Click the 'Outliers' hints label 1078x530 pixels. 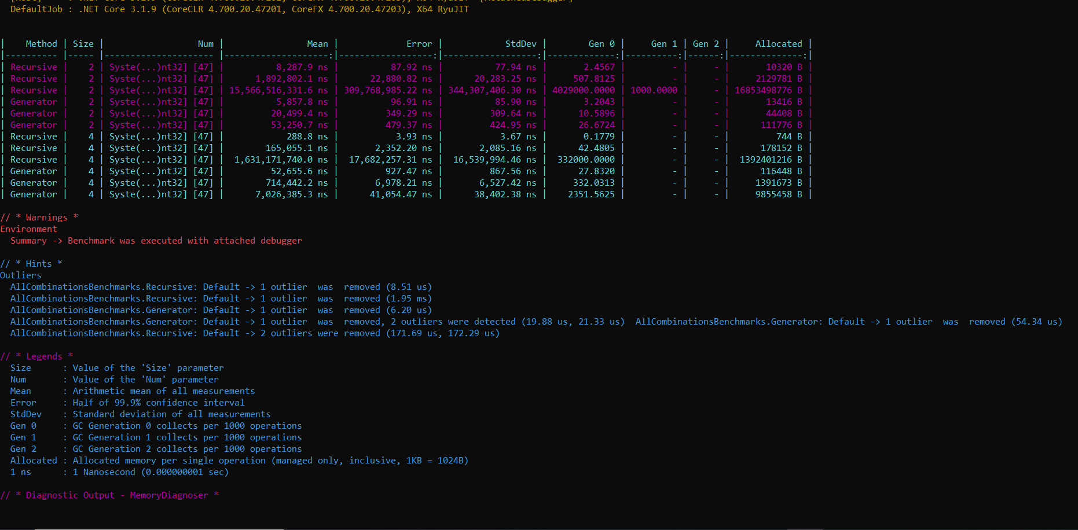click(x=21, y=275)
